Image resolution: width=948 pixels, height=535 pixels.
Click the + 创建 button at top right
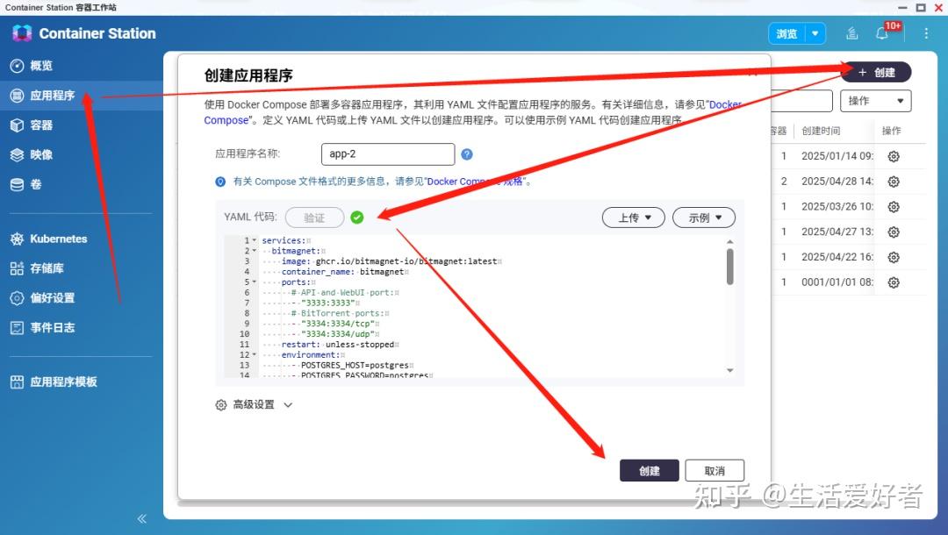(x=876, y=73)
